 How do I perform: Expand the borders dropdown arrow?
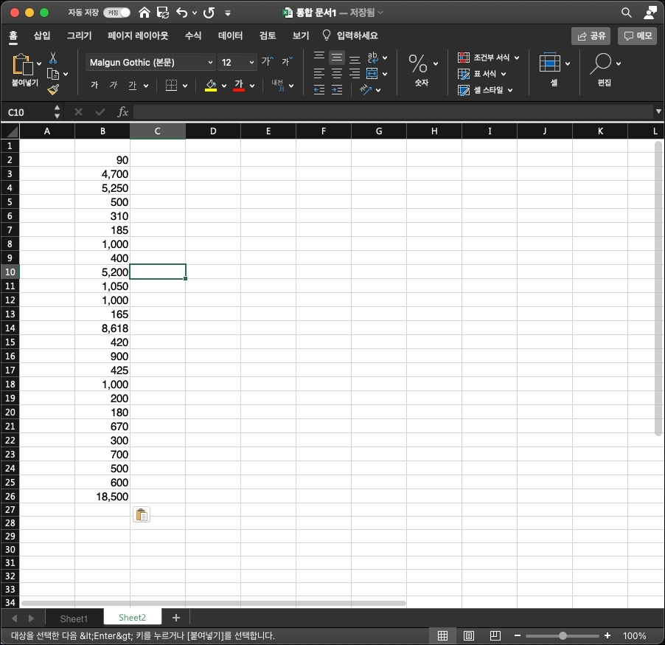pos(185,86)
